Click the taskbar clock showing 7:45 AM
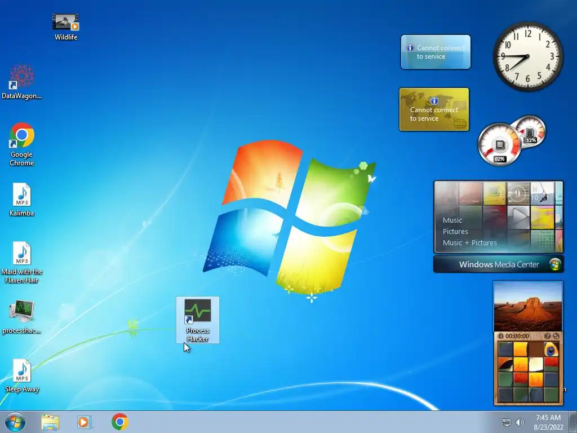Screen dimensions: 577x433 tap(548, 422)
